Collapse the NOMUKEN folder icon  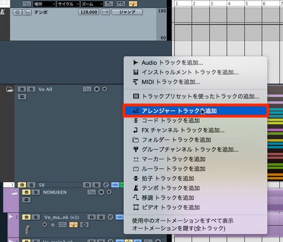coord(14,192)
